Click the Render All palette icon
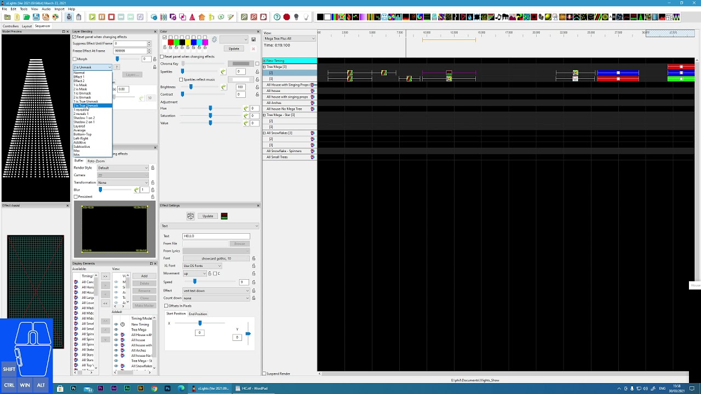 pos(55,17)
